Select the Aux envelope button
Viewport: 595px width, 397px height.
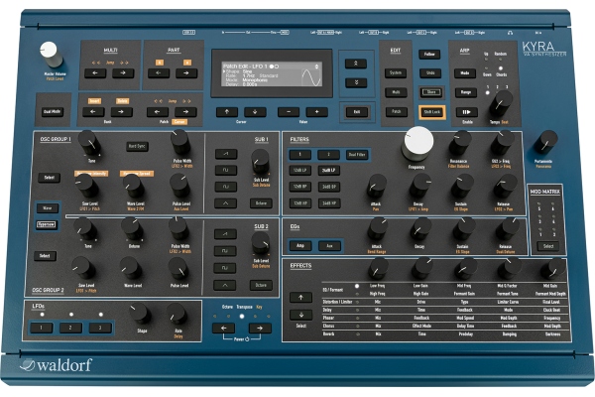329,246
